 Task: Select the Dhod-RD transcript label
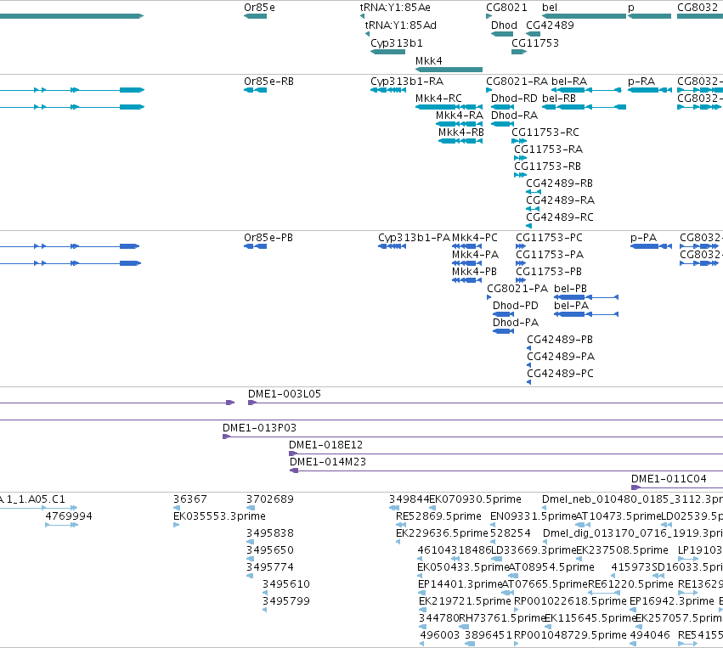(x=514, y=99)
